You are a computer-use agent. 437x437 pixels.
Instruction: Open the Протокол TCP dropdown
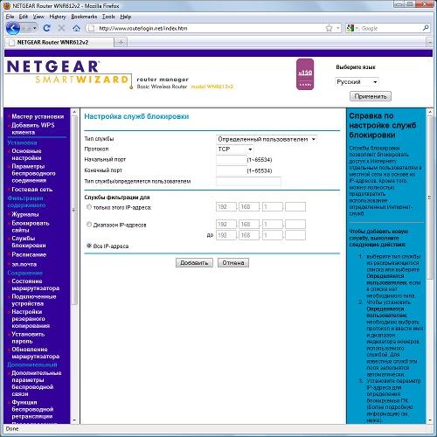tap(235, 149)
